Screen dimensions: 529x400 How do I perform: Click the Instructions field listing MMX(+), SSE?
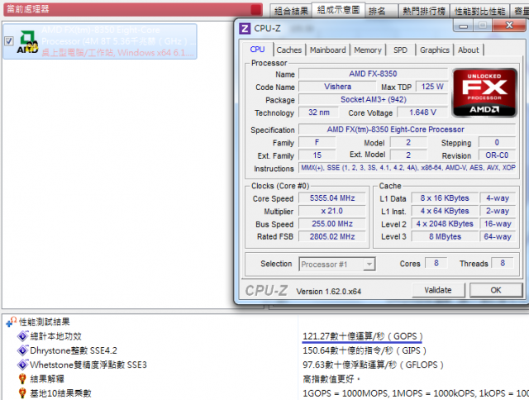point(407,168)
